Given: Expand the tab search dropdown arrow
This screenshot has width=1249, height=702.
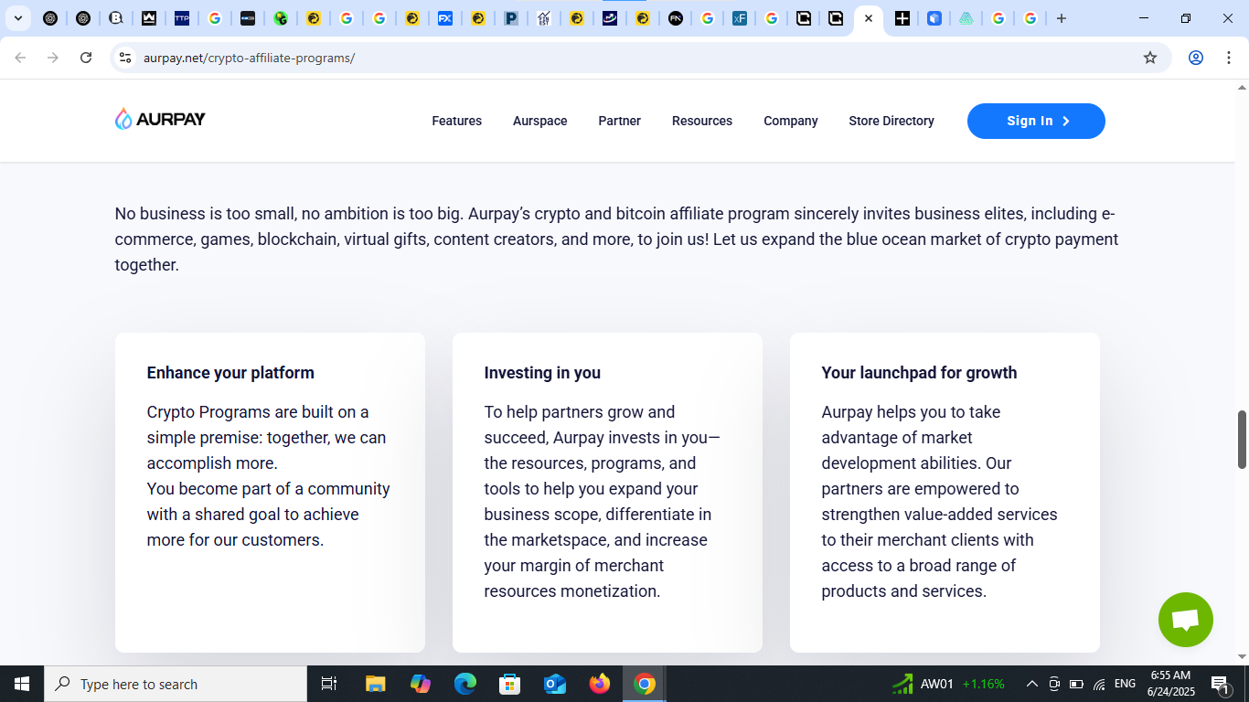Looking at the screenshot, I should click(17, 18).
